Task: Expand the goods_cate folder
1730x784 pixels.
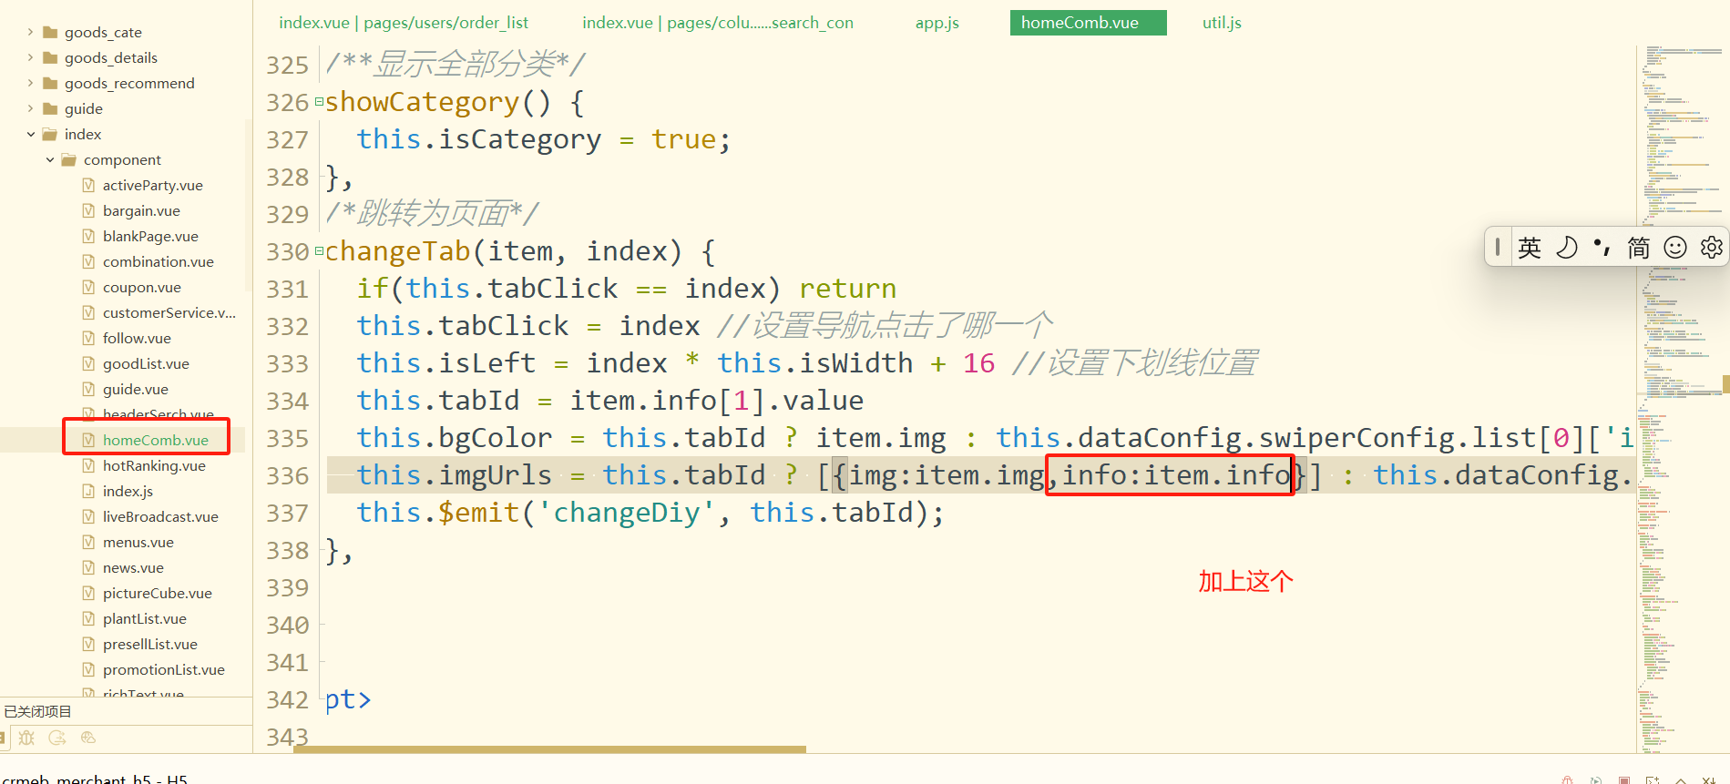Action: [30, 32]
